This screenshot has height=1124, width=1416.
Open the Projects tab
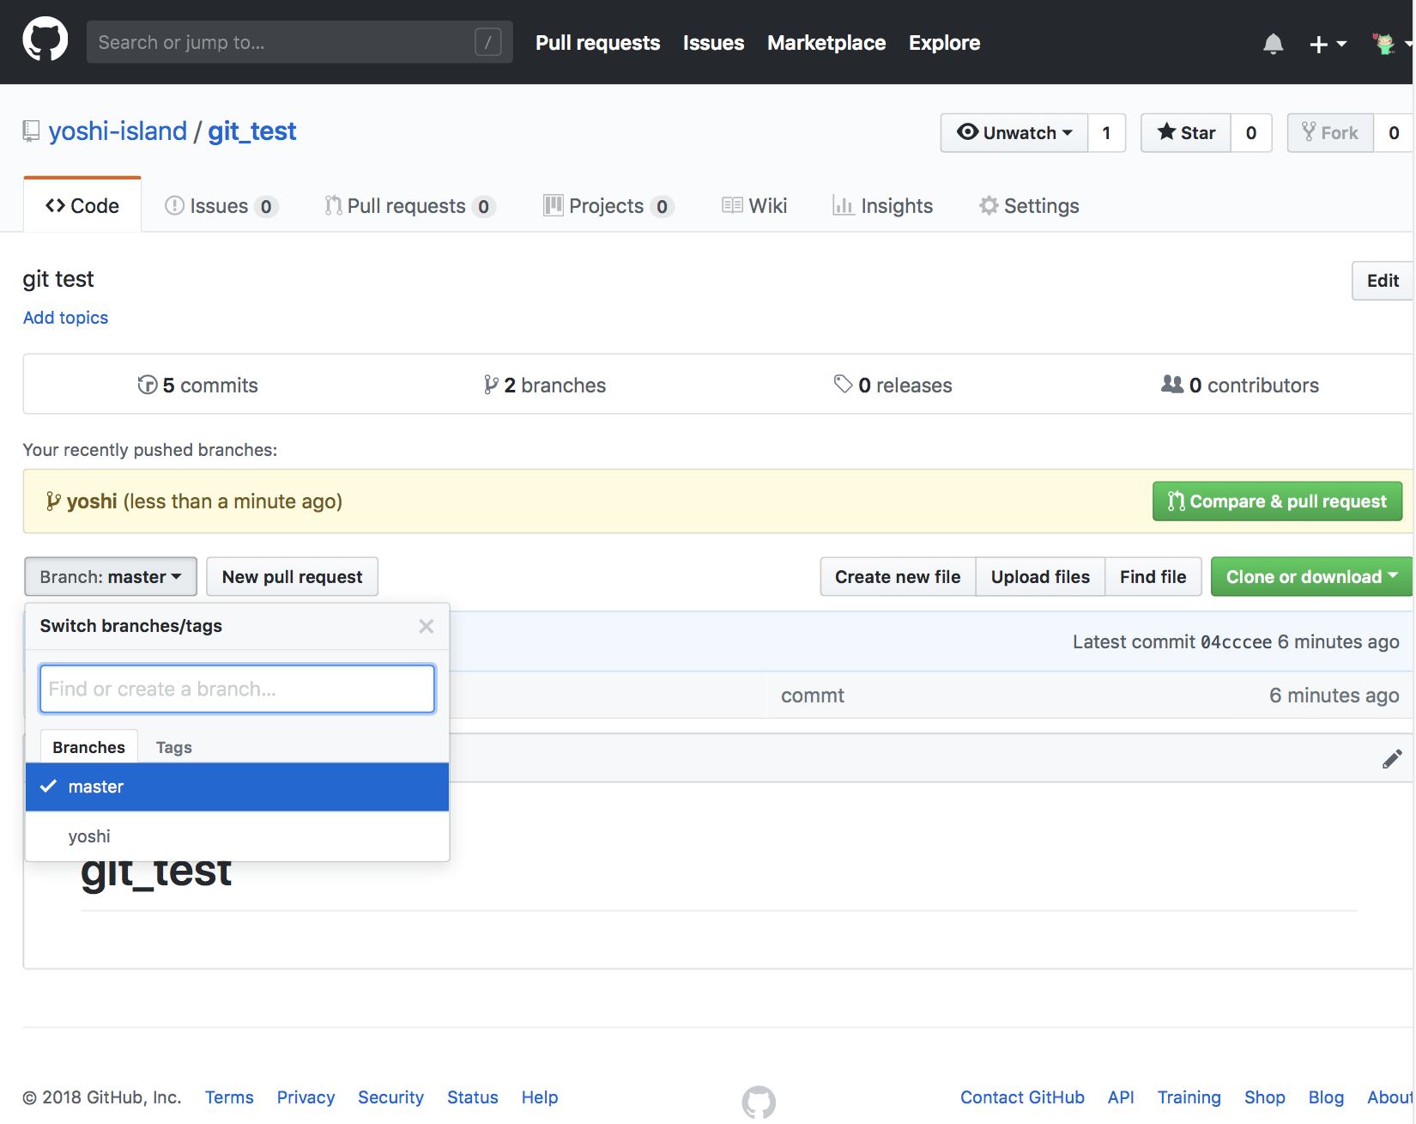[608, 206]
